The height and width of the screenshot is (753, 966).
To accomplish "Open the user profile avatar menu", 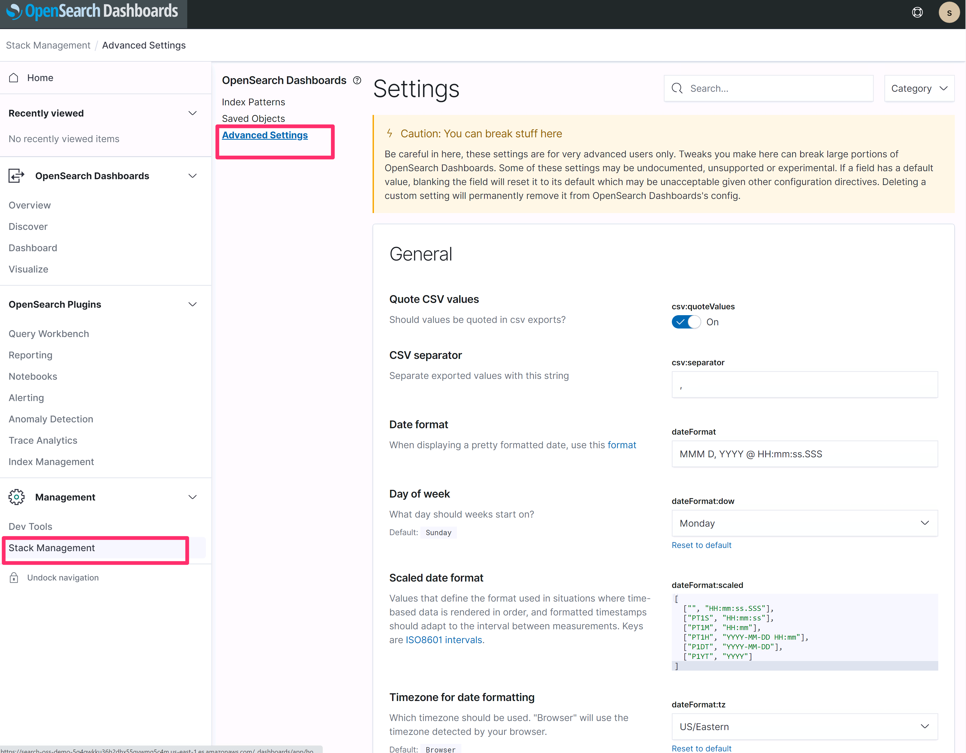I will (x=949, y=12).
